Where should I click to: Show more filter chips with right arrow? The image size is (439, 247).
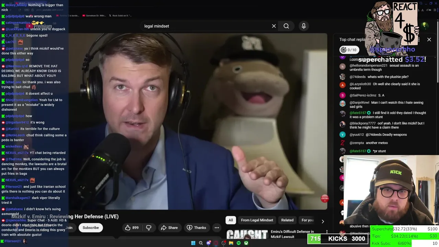coord(322,221)
